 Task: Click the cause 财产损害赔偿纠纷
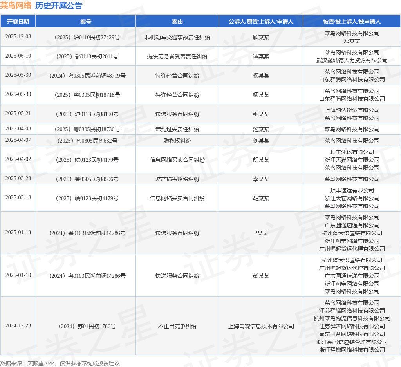[177, 179]
